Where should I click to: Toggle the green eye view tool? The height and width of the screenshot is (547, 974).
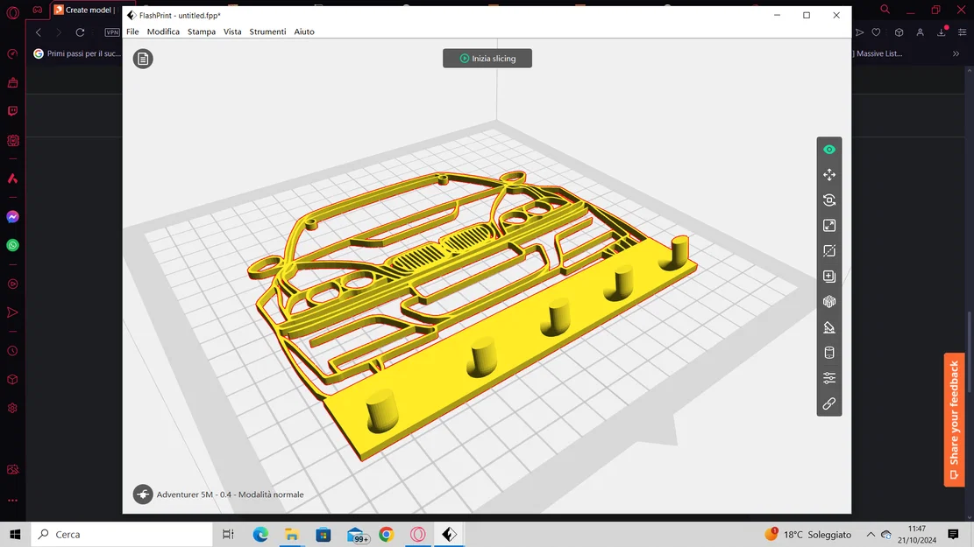coord(828,150)
